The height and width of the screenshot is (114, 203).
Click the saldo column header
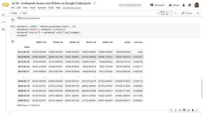click(x=127, y=42)
